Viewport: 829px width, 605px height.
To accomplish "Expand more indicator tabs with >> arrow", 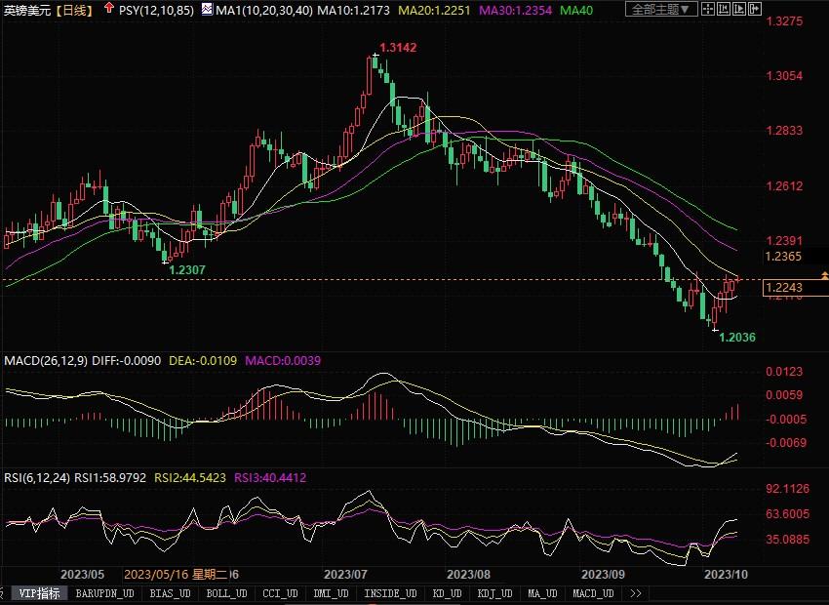I will pyautogui.click(x=636, y=593).
